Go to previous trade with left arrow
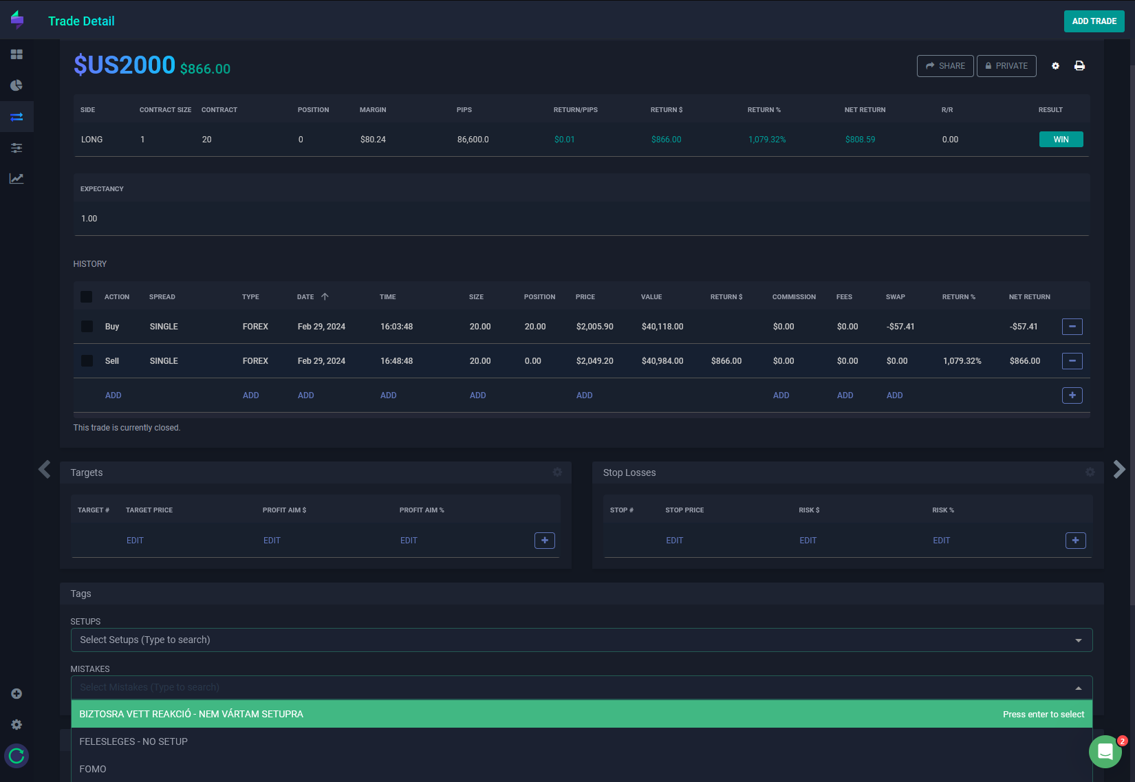 pyautogui.click(x=45, y=469)
